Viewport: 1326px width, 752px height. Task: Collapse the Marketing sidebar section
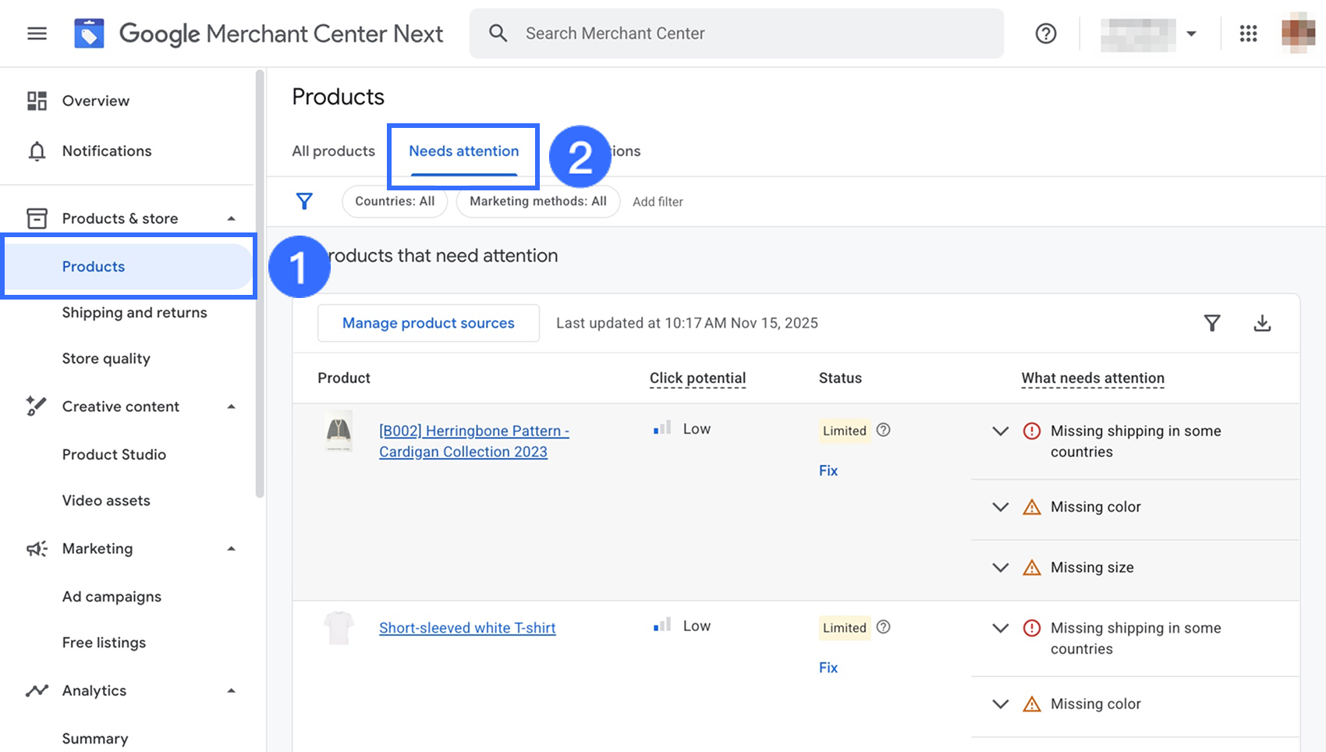[231, 548]
